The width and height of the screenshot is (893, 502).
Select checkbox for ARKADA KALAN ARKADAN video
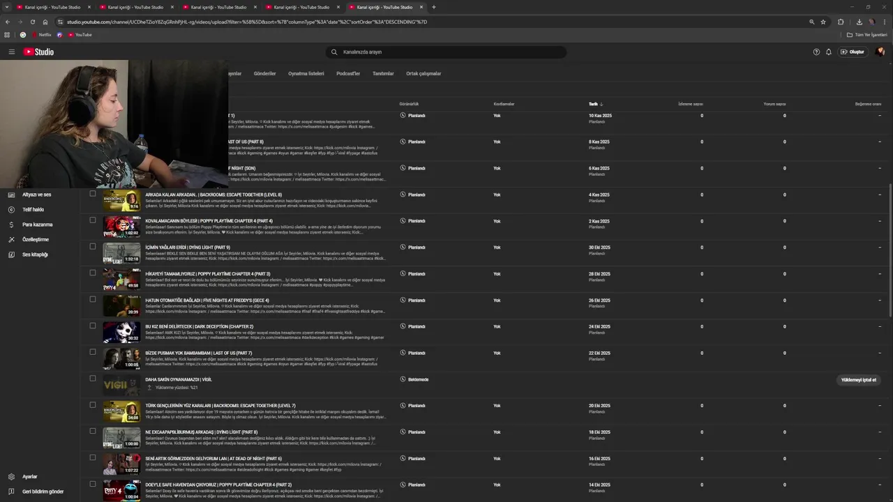(x=92, y=194)
